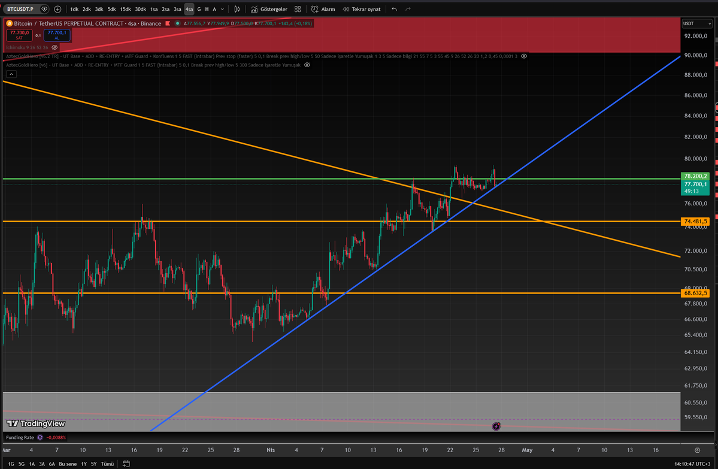Toggle visibility of Ichimoku indicator
718x469 pixels.
(x=54, y=48)
